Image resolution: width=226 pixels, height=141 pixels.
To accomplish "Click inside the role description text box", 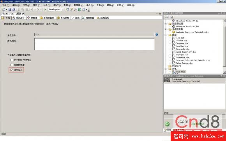I will coord(94,44).
